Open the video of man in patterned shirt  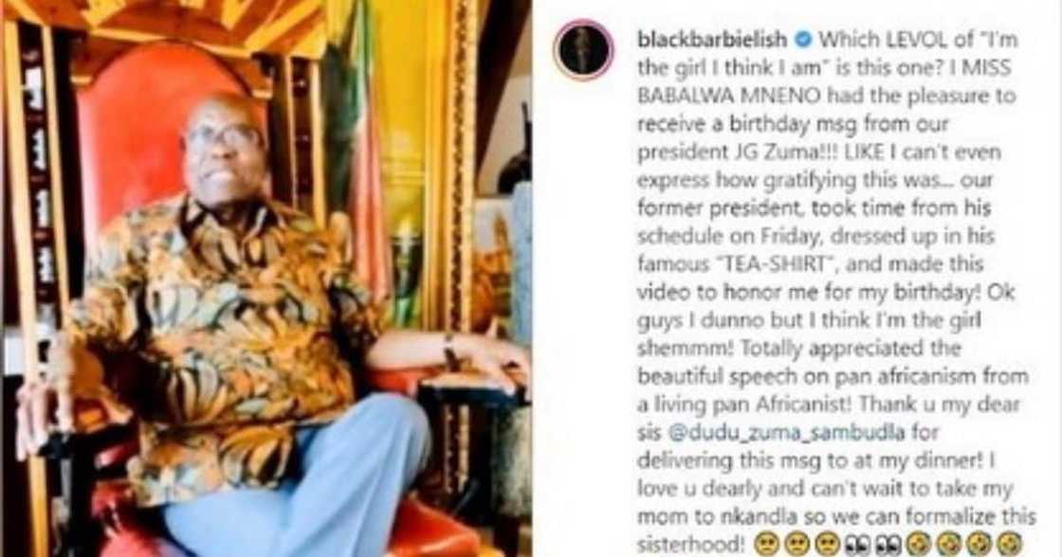coord(265,278)
